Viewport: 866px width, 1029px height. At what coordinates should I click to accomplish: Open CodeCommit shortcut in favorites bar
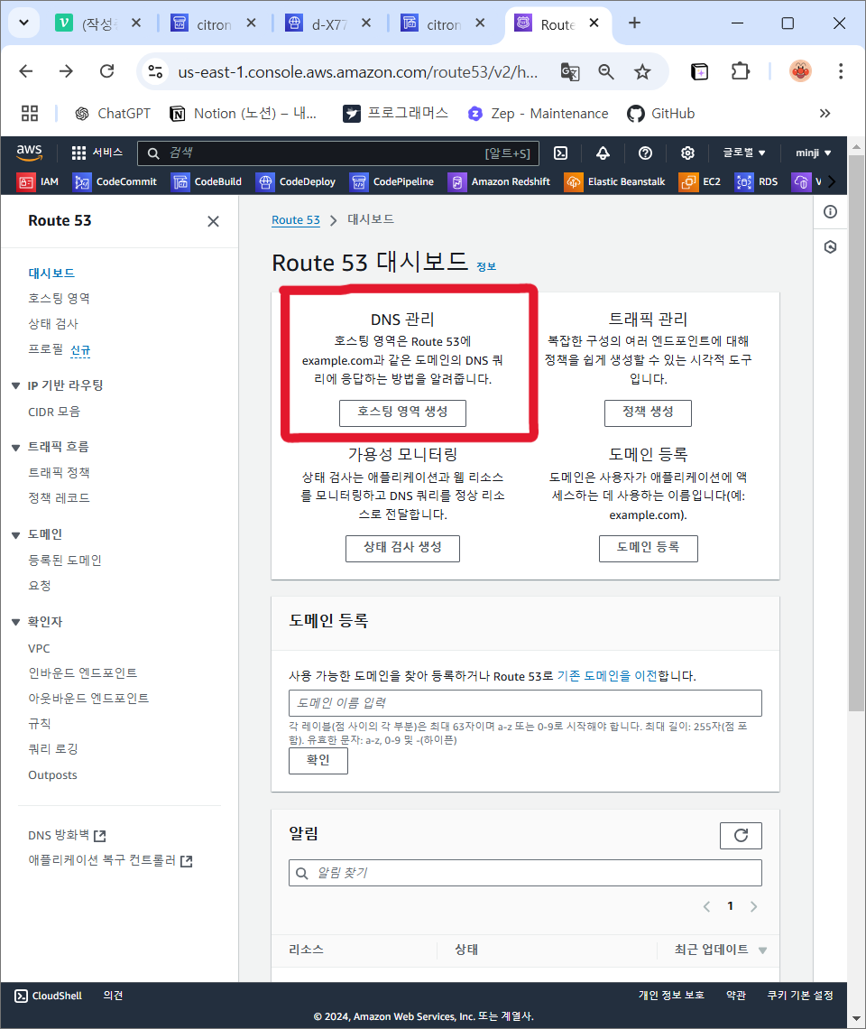(x=115, y=181)
